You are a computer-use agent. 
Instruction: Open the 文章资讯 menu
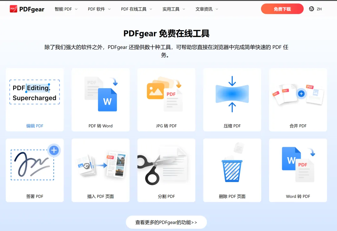coord(204,9)
